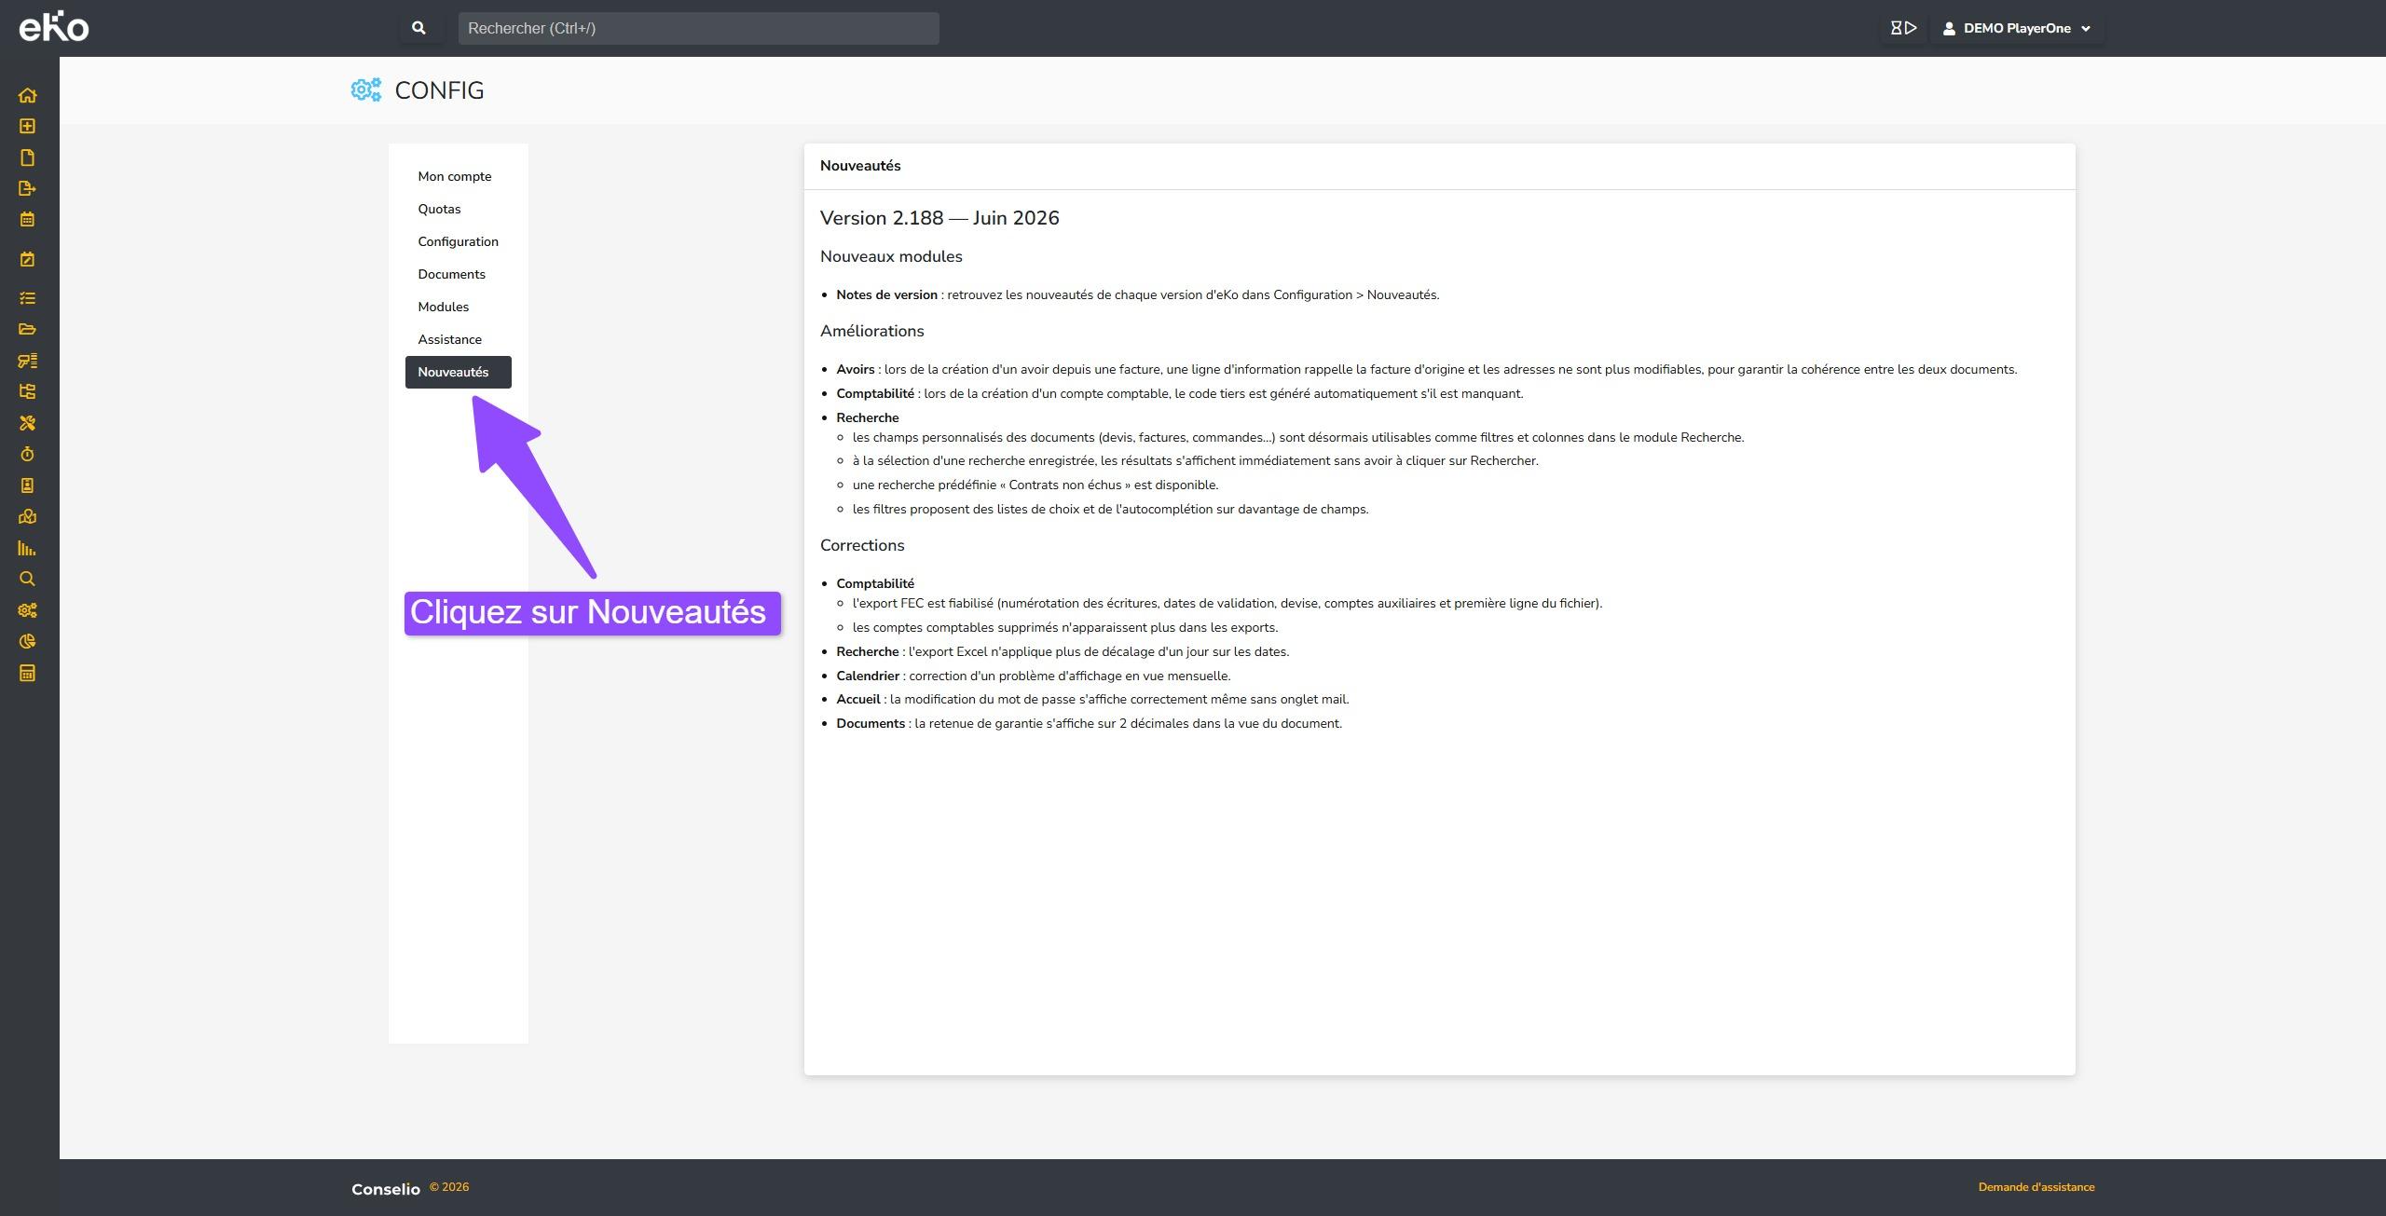Open the contact badge sidebar icon
Screen dimensions: 2386x1216
click(27, 485)
